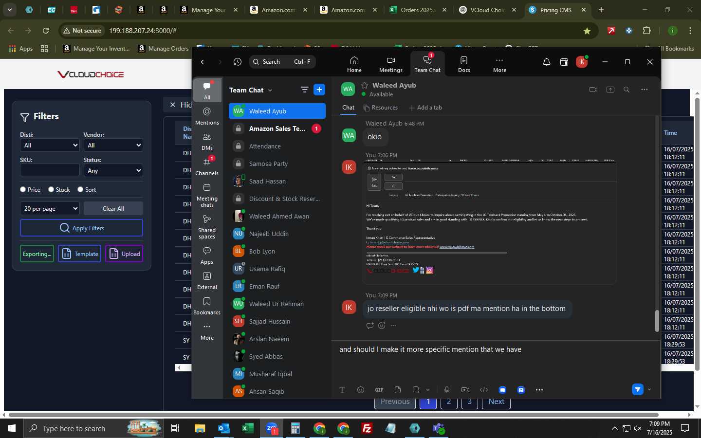Click the page horizontal scrollbar
701x438 pixels.
(x=333, y=415)
